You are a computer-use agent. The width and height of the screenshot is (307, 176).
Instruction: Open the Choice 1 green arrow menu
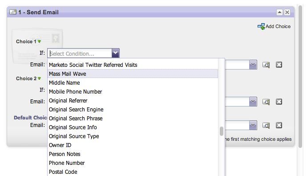click(x=39, y=41)
